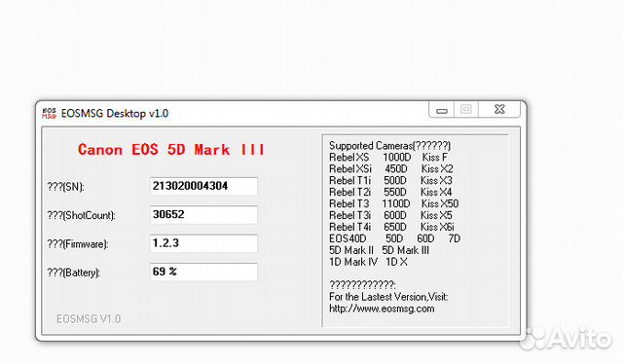The image size is (623, 363).
Task: Click Rebel T4i in supported list
Action: click(x=349, y=227)
